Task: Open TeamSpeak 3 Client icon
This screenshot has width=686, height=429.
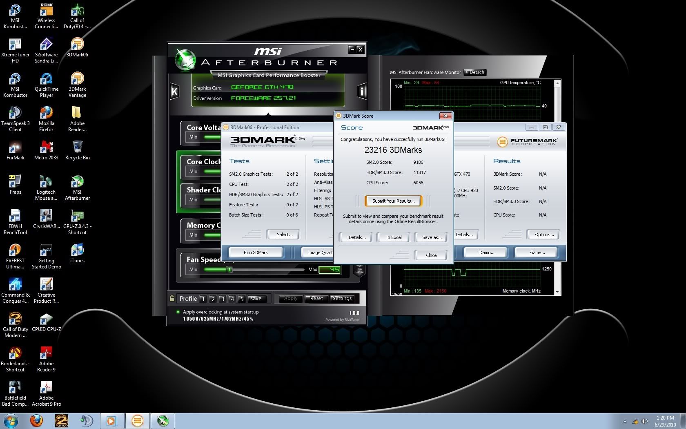Action: pyautogui.click(x=15, y=119)
